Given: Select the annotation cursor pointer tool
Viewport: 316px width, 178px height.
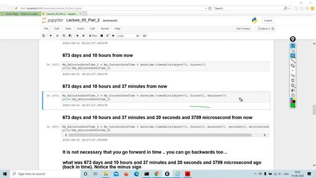Looking at the screenshot, I should pos(293,51).
